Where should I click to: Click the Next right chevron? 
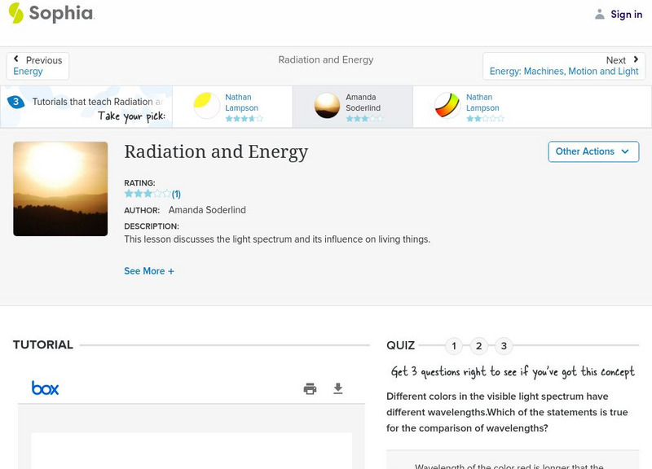[x=636, y=59]
